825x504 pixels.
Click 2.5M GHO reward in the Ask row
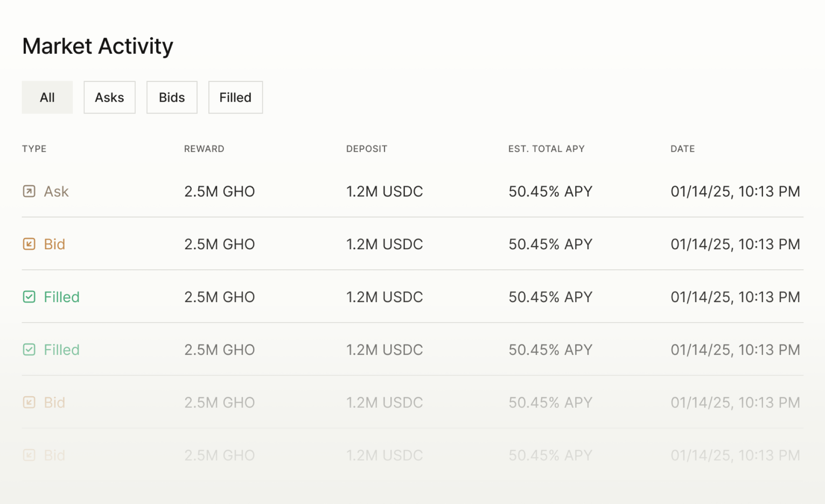point(220,192)
